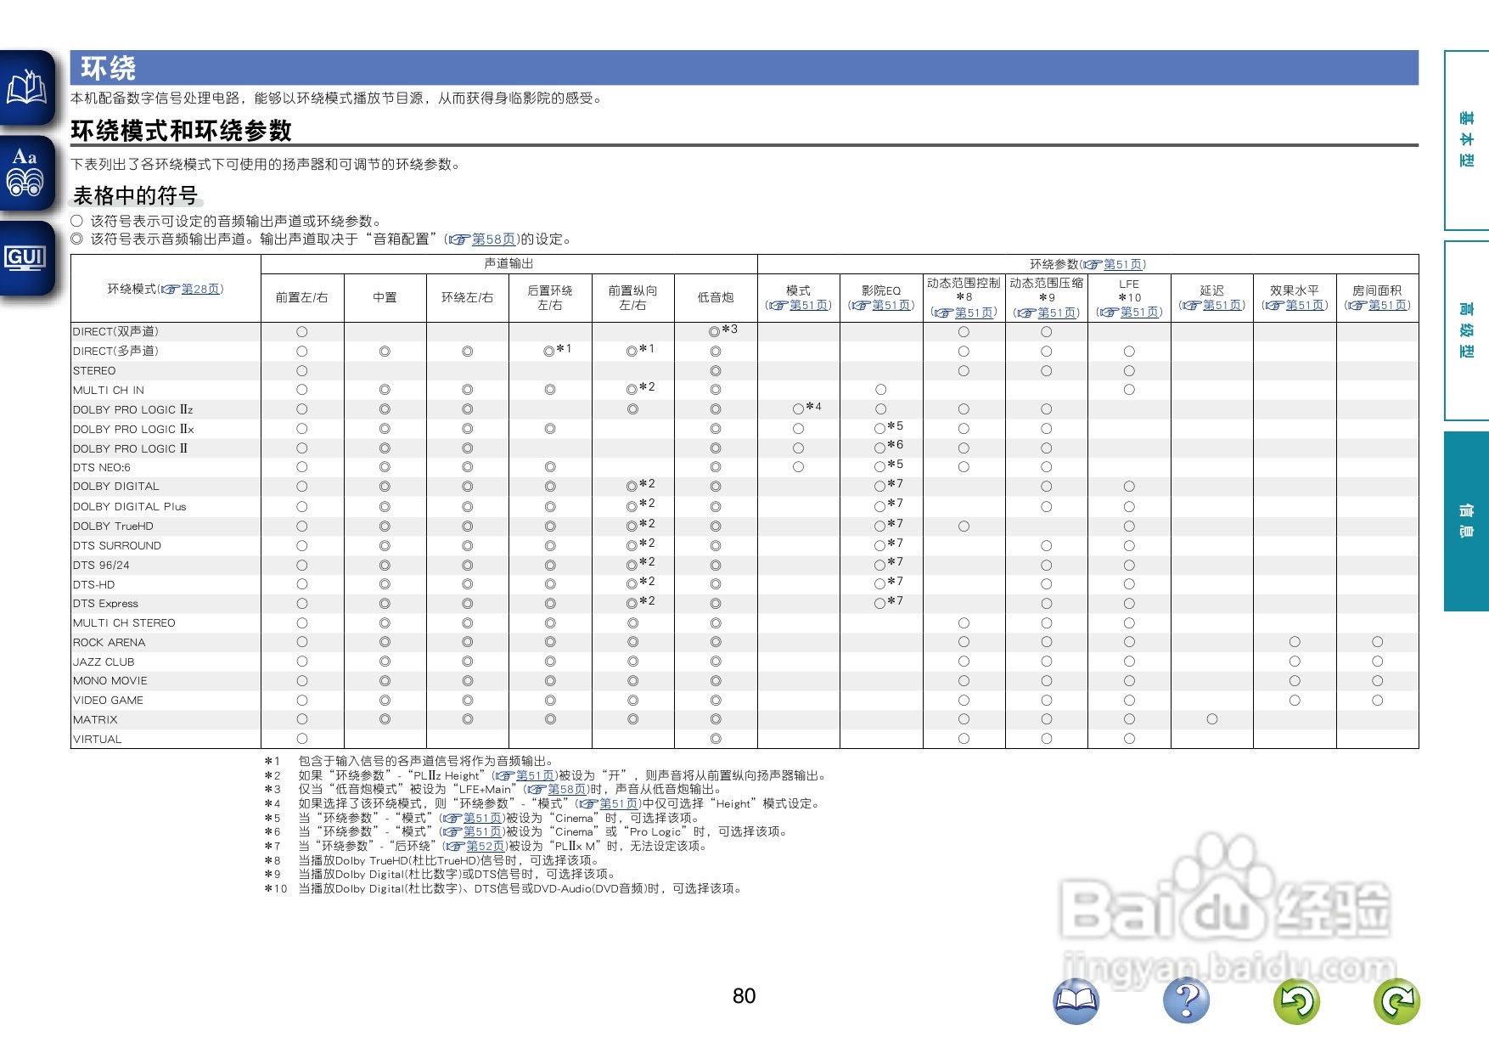Select the STEREO row label
1489x1053 pixels.
[94, 371]
